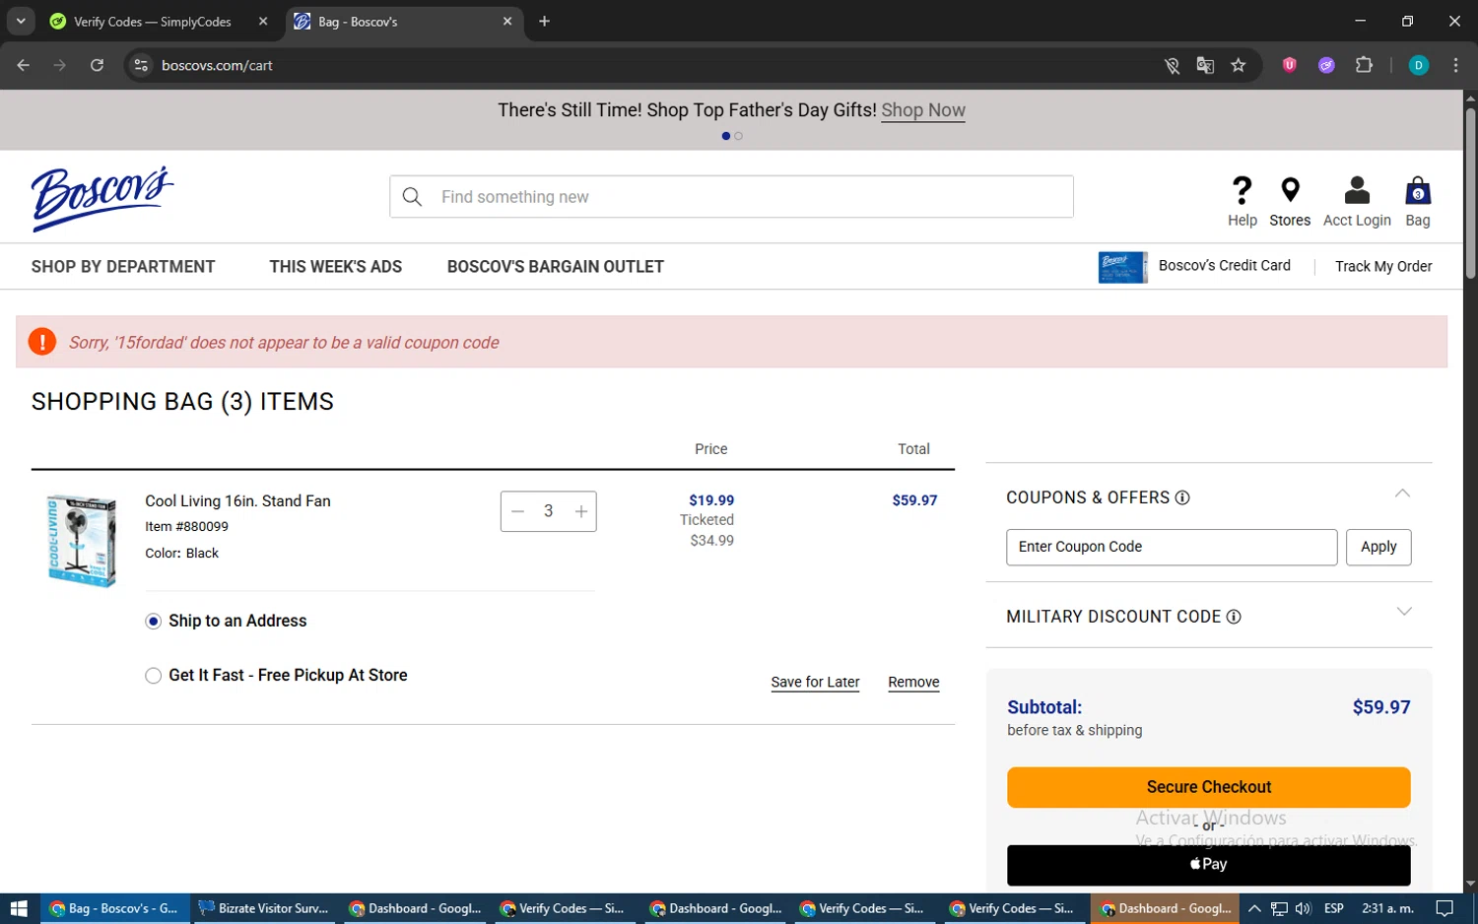Open Cool Living 16in. Stand Fan link
The height and width of the screenshot is (924, 1478).
[x=237, y=500]
